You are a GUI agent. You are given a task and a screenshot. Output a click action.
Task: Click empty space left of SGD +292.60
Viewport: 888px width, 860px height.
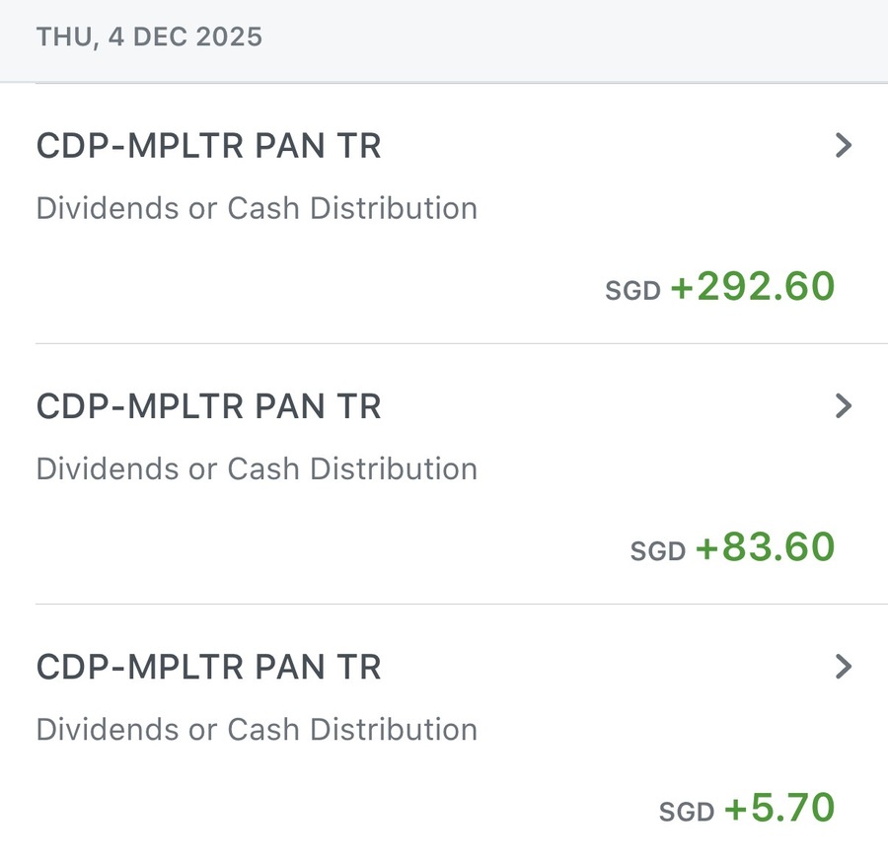pyautogui.click(x=296, y=288)
